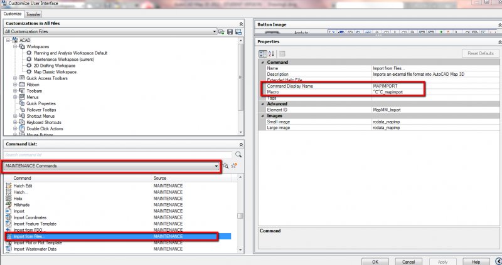Select Maintenance Workspace (current)
502x265 pixels.
coord(64,60)
